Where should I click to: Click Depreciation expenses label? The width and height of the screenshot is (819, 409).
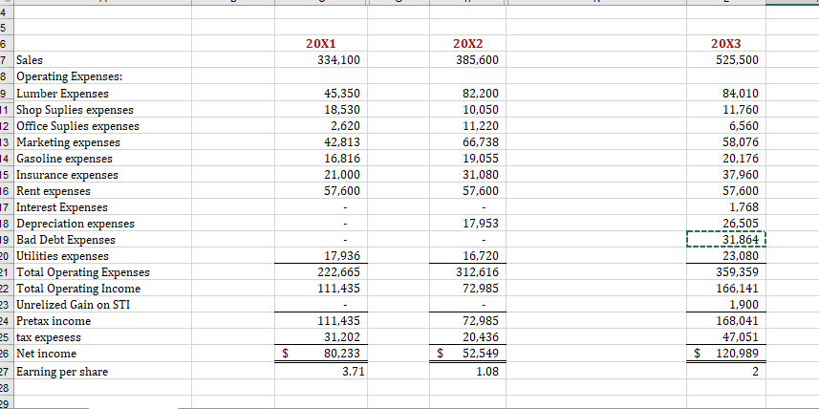coord(75,224)
